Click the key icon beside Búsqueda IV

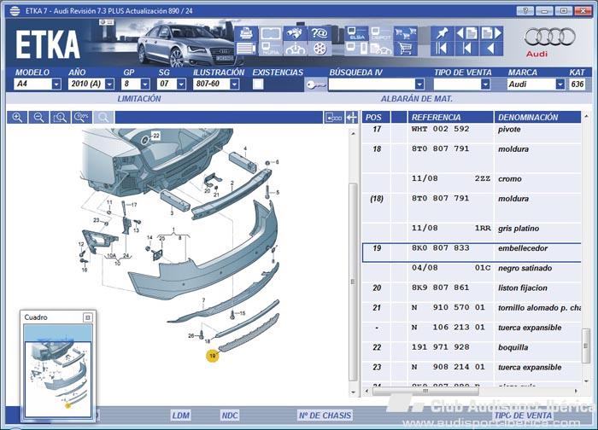316,84
